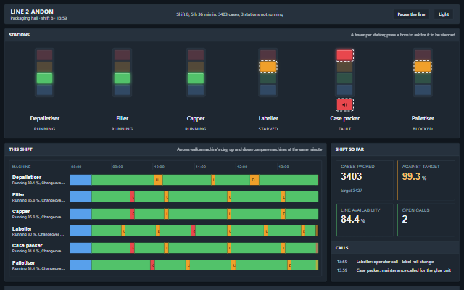Click the Palletiser's dim green lamp
This screenshot has width=464, height=290.
coord(422,78)
